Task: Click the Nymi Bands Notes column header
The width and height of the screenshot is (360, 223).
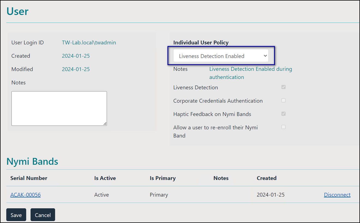Action: (x=221, y=178)
